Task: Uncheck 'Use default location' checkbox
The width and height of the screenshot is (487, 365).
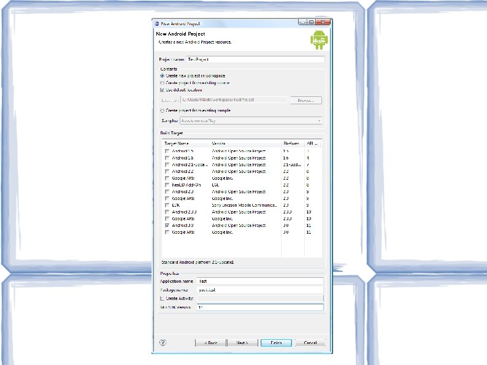Action: pos(162,90)
